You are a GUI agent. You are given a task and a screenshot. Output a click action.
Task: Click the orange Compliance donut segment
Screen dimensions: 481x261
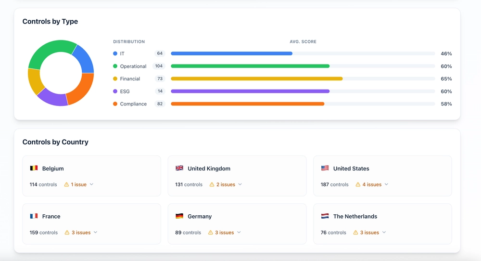pos(83,89)
